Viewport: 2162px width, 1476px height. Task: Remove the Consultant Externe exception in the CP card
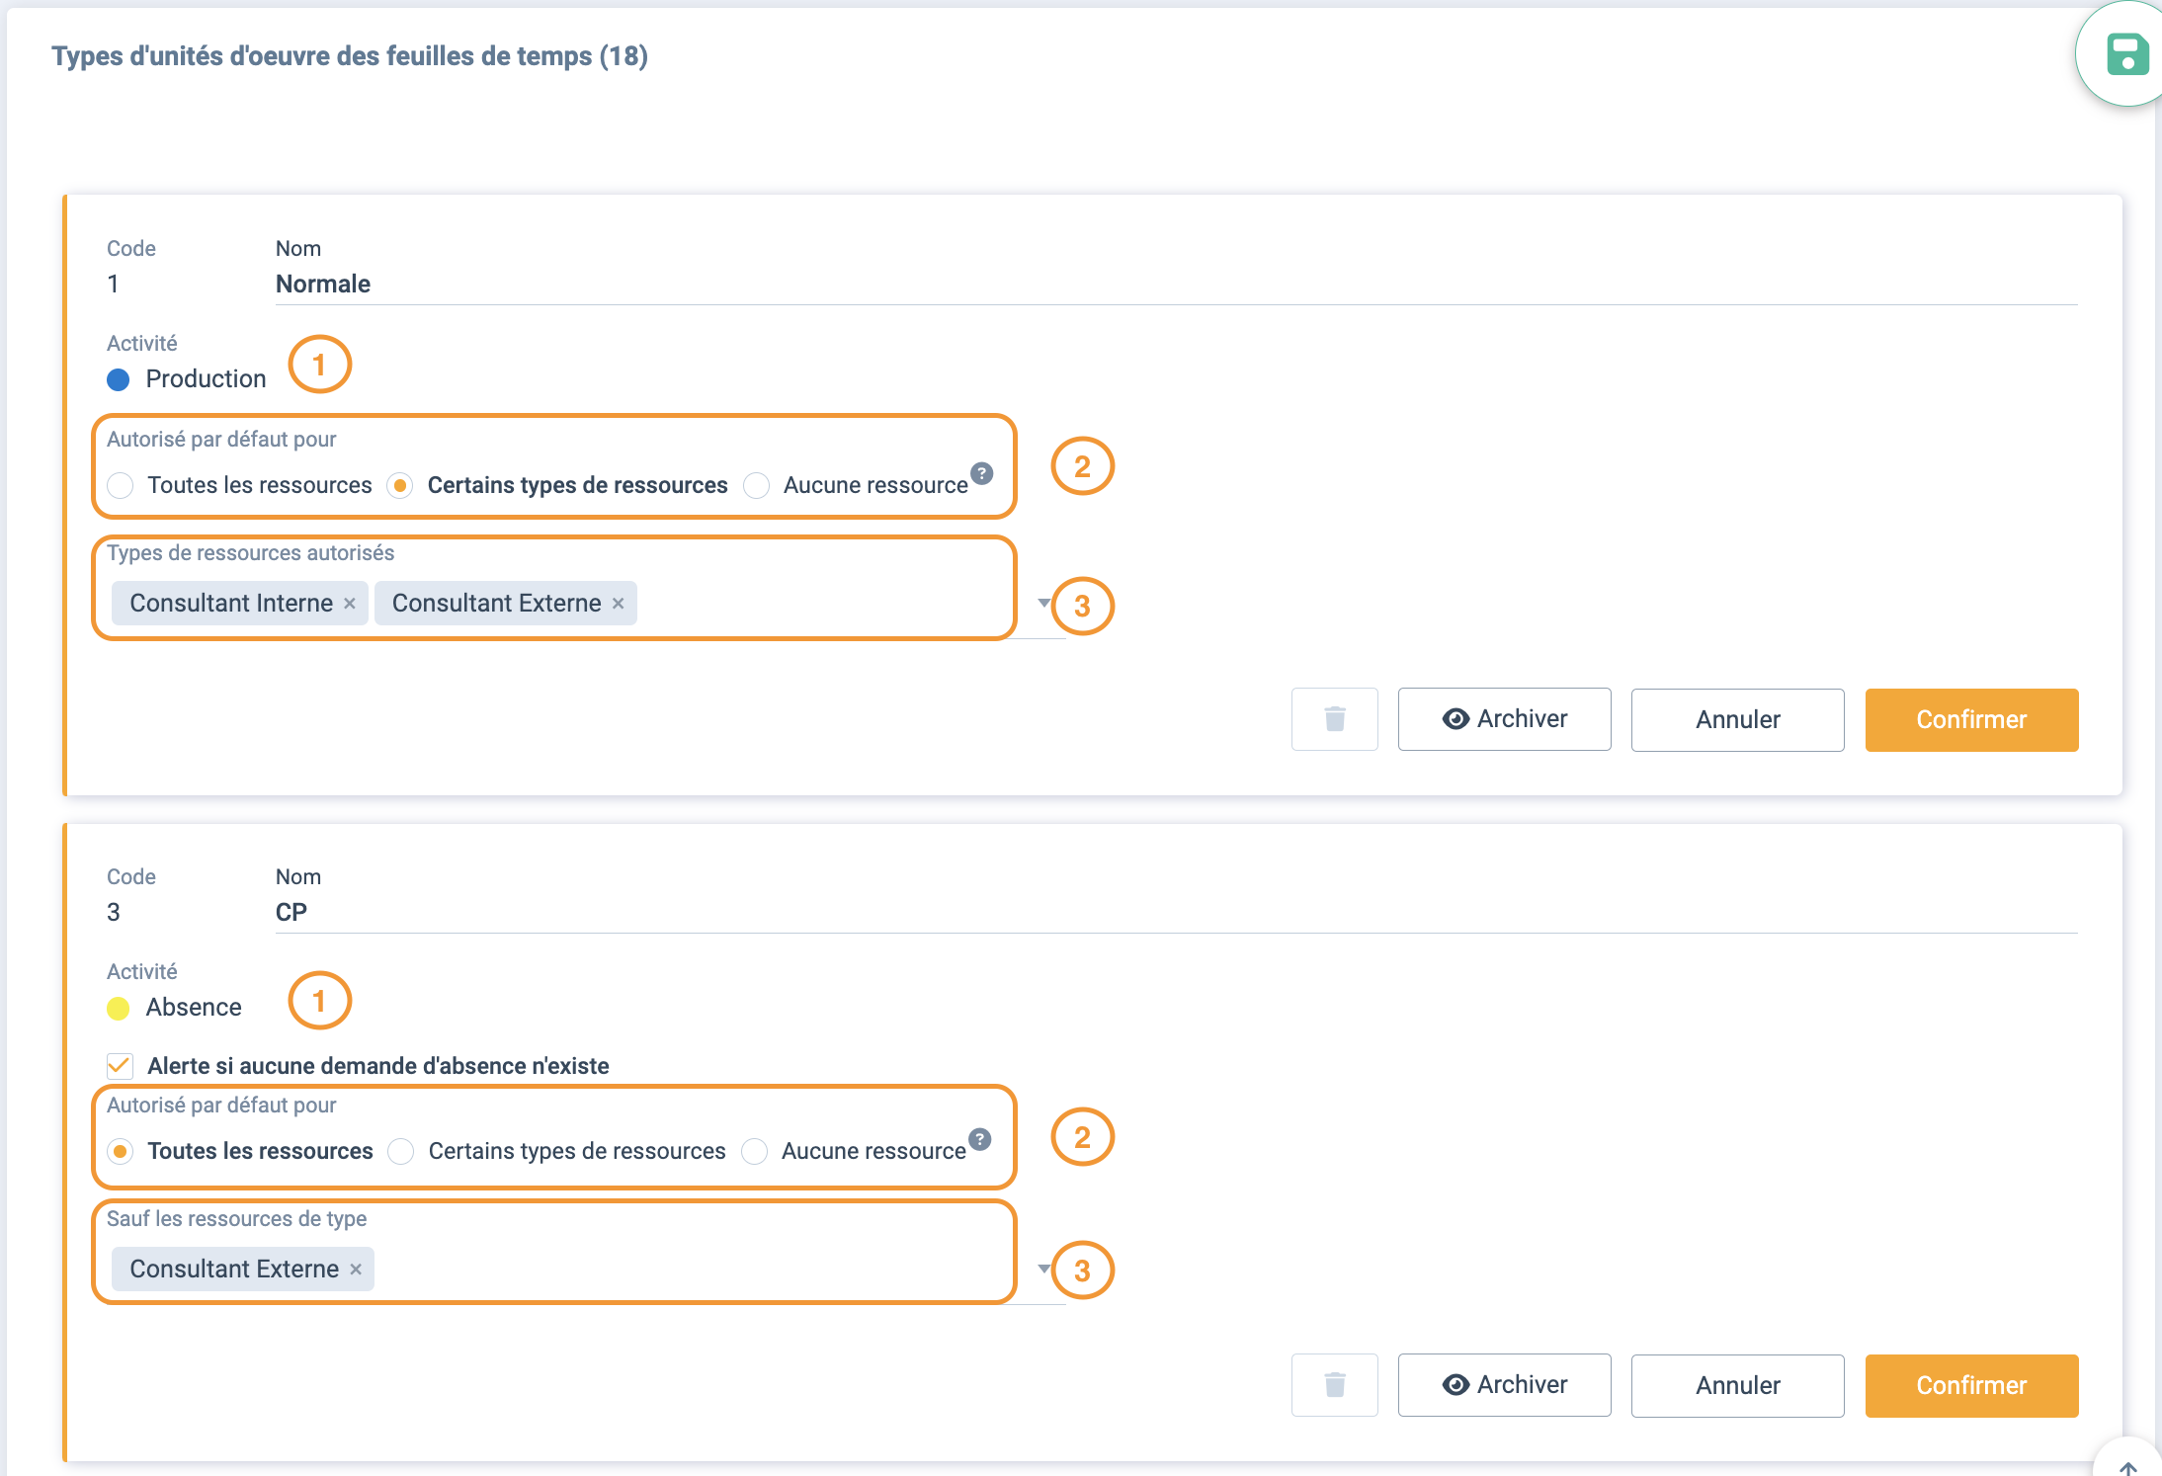pyautogui.click(x=356, y=1270)
